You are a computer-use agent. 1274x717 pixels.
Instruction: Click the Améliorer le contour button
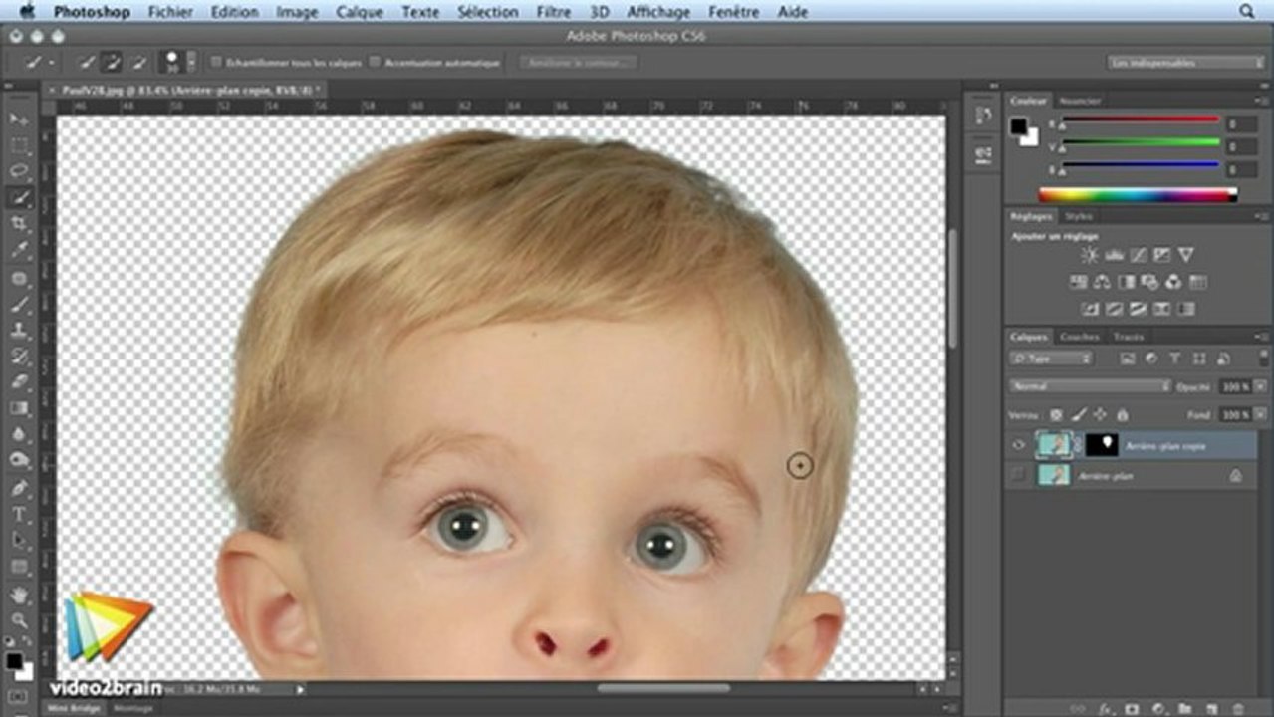click(578, 62)
